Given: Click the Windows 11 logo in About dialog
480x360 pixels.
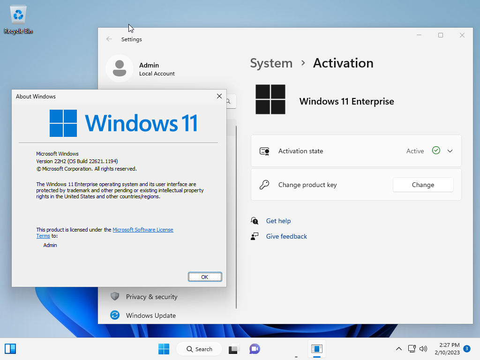Looking at the screenshot, I should pos(123,123).
